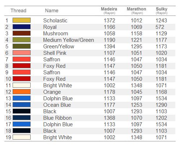
Task: Select the thread 8 Foxy Red name
Action: point(54,66)
